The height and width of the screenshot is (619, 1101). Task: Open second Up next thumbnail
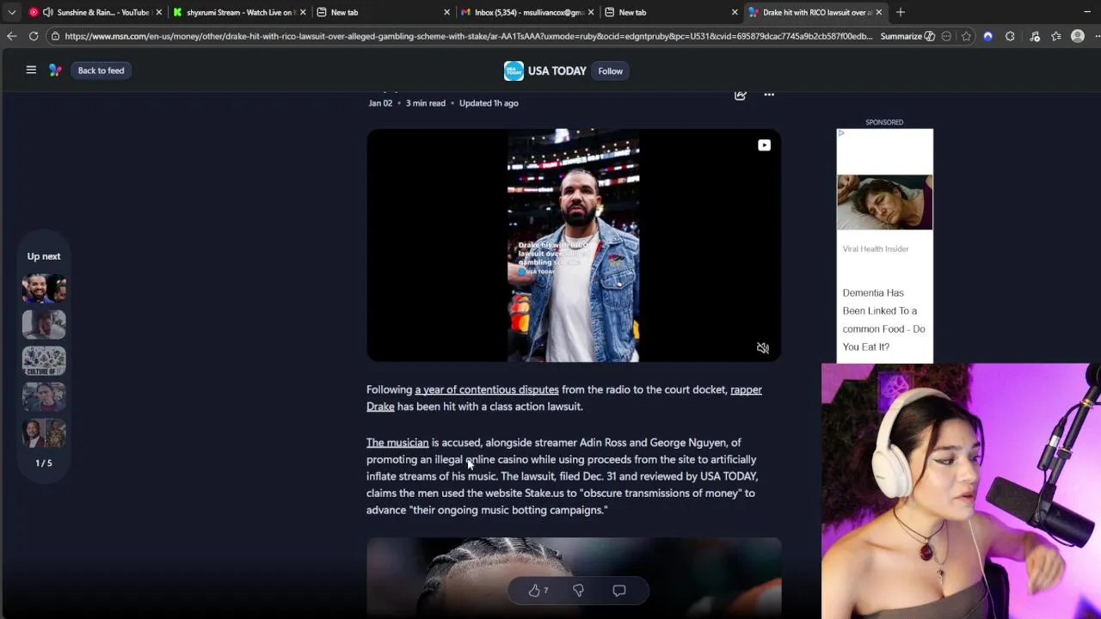point(44,324)
